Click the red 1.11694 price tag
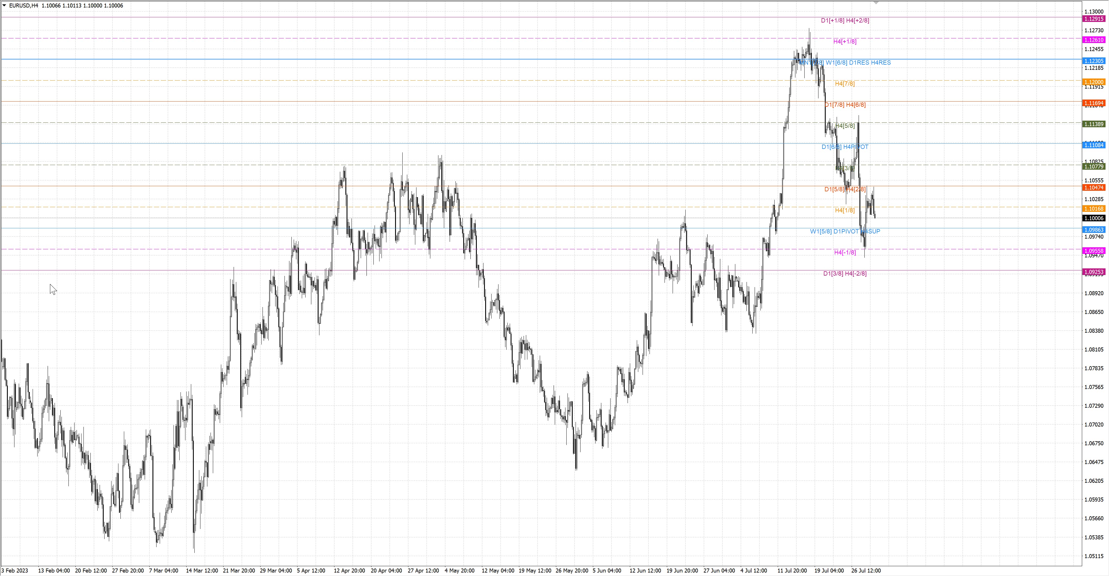Image resolution: width=1109 pixels, height=576 pixels. (x=1093, y=103)
